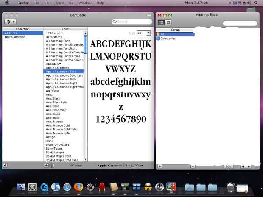Click the FontBook search field
The image size is (263, 197).
(x=132, y=22)
